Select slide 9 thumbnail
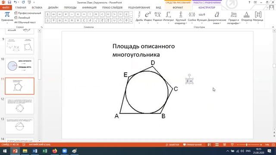 pyautogui.click(x=19, y=46)
